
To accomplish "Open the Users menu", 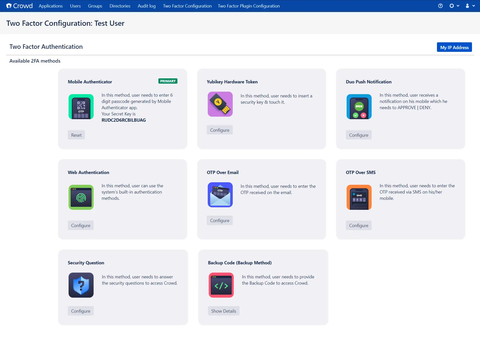I will 75,6.
